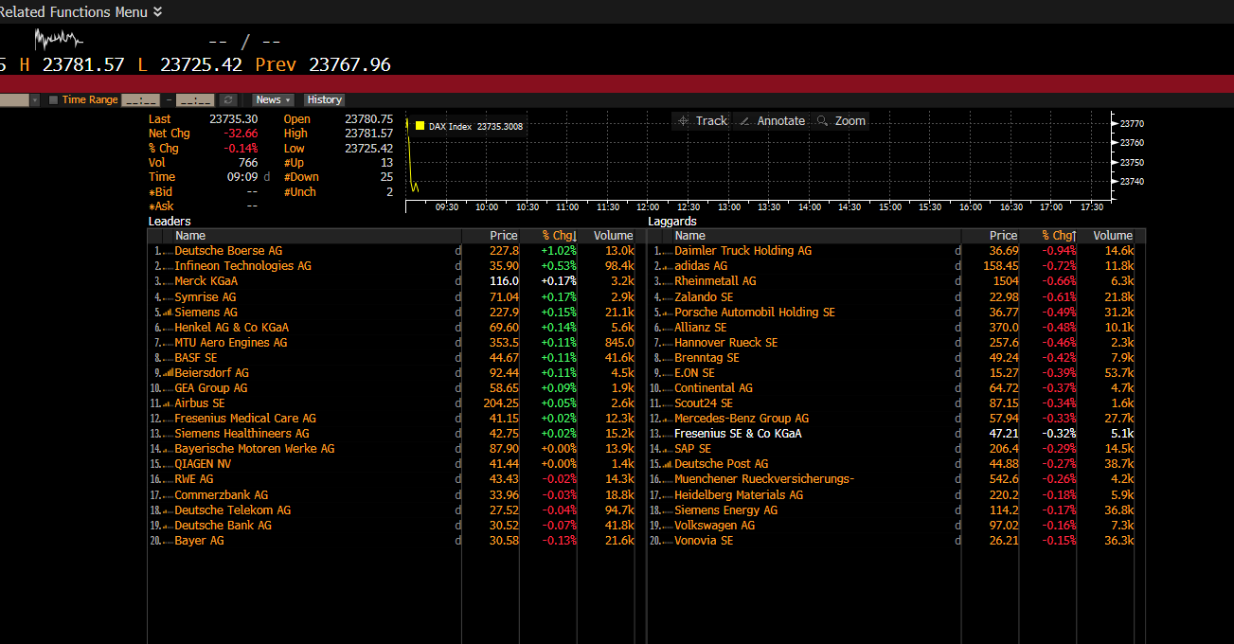1234x644 pixels.
Task: Sort Leaders by % Chg column
Action: coord(558,236)
